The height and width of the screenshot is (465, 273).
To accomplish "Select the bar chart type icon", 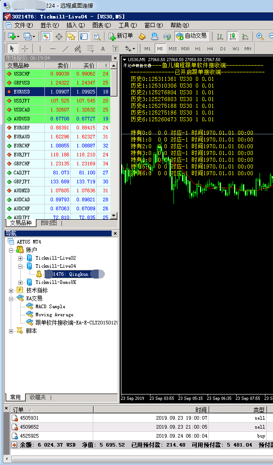I will (220, 36).
